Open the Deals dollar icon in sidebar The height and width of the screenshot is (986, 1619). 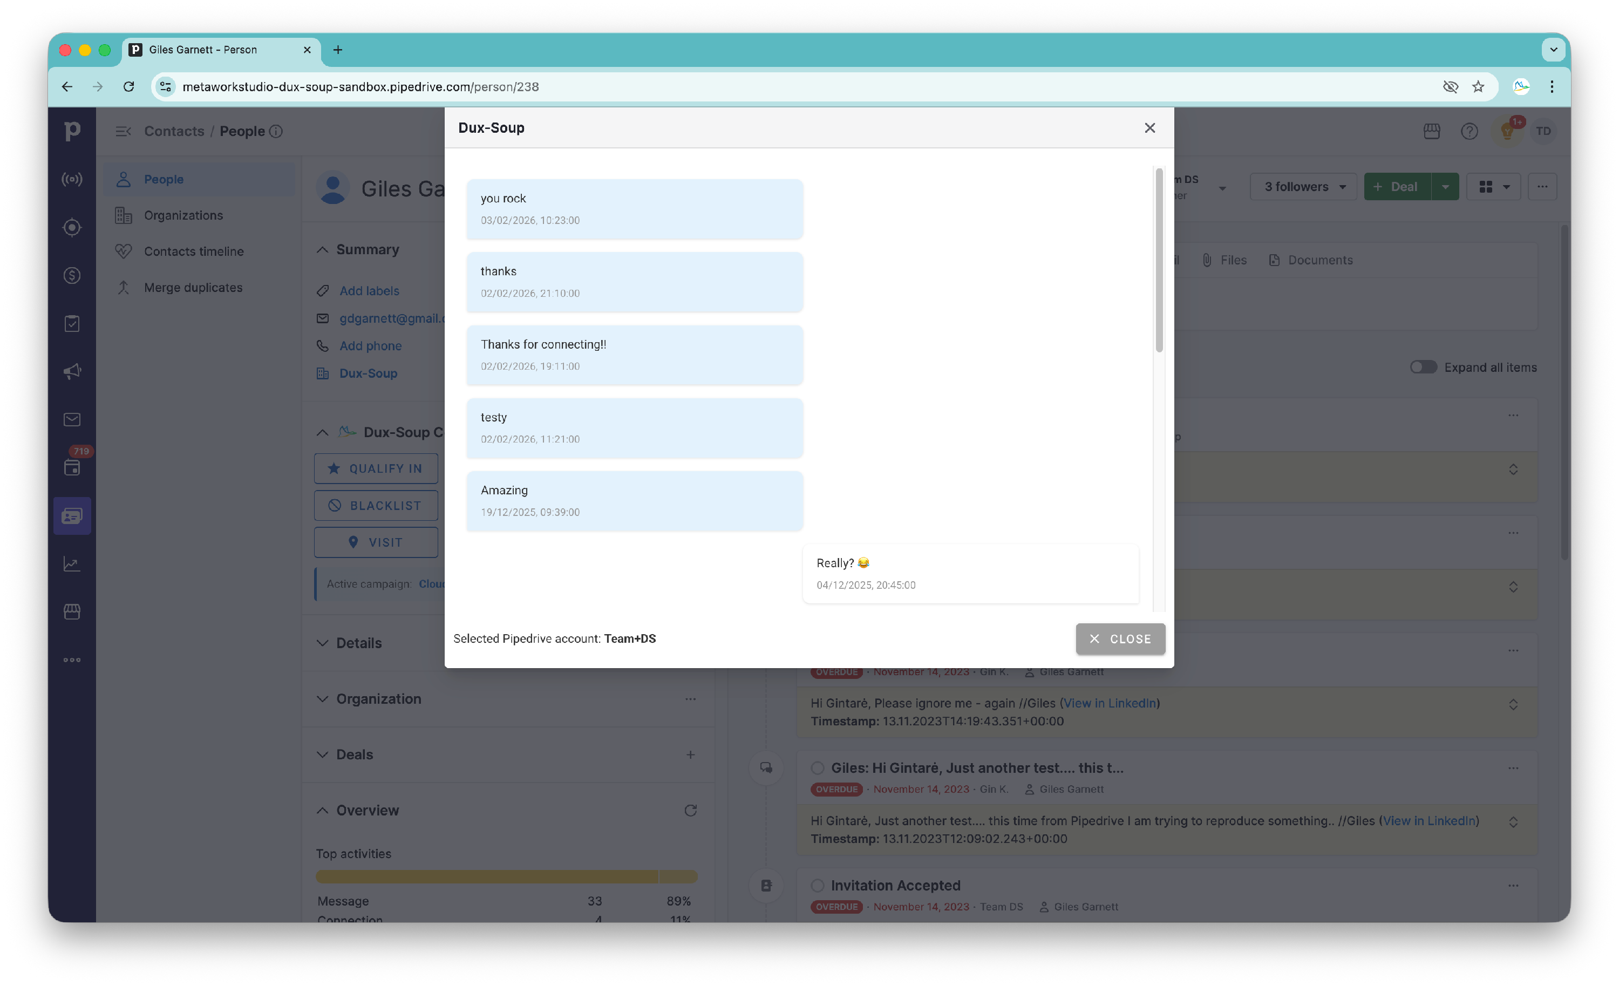pyautogui.click(x=72, y=275)
